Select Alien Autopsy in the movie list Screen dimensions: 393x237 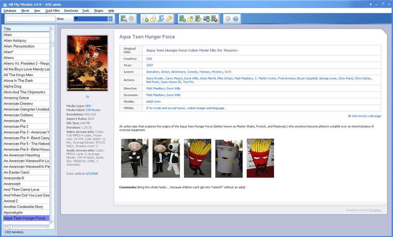point(26,40)
